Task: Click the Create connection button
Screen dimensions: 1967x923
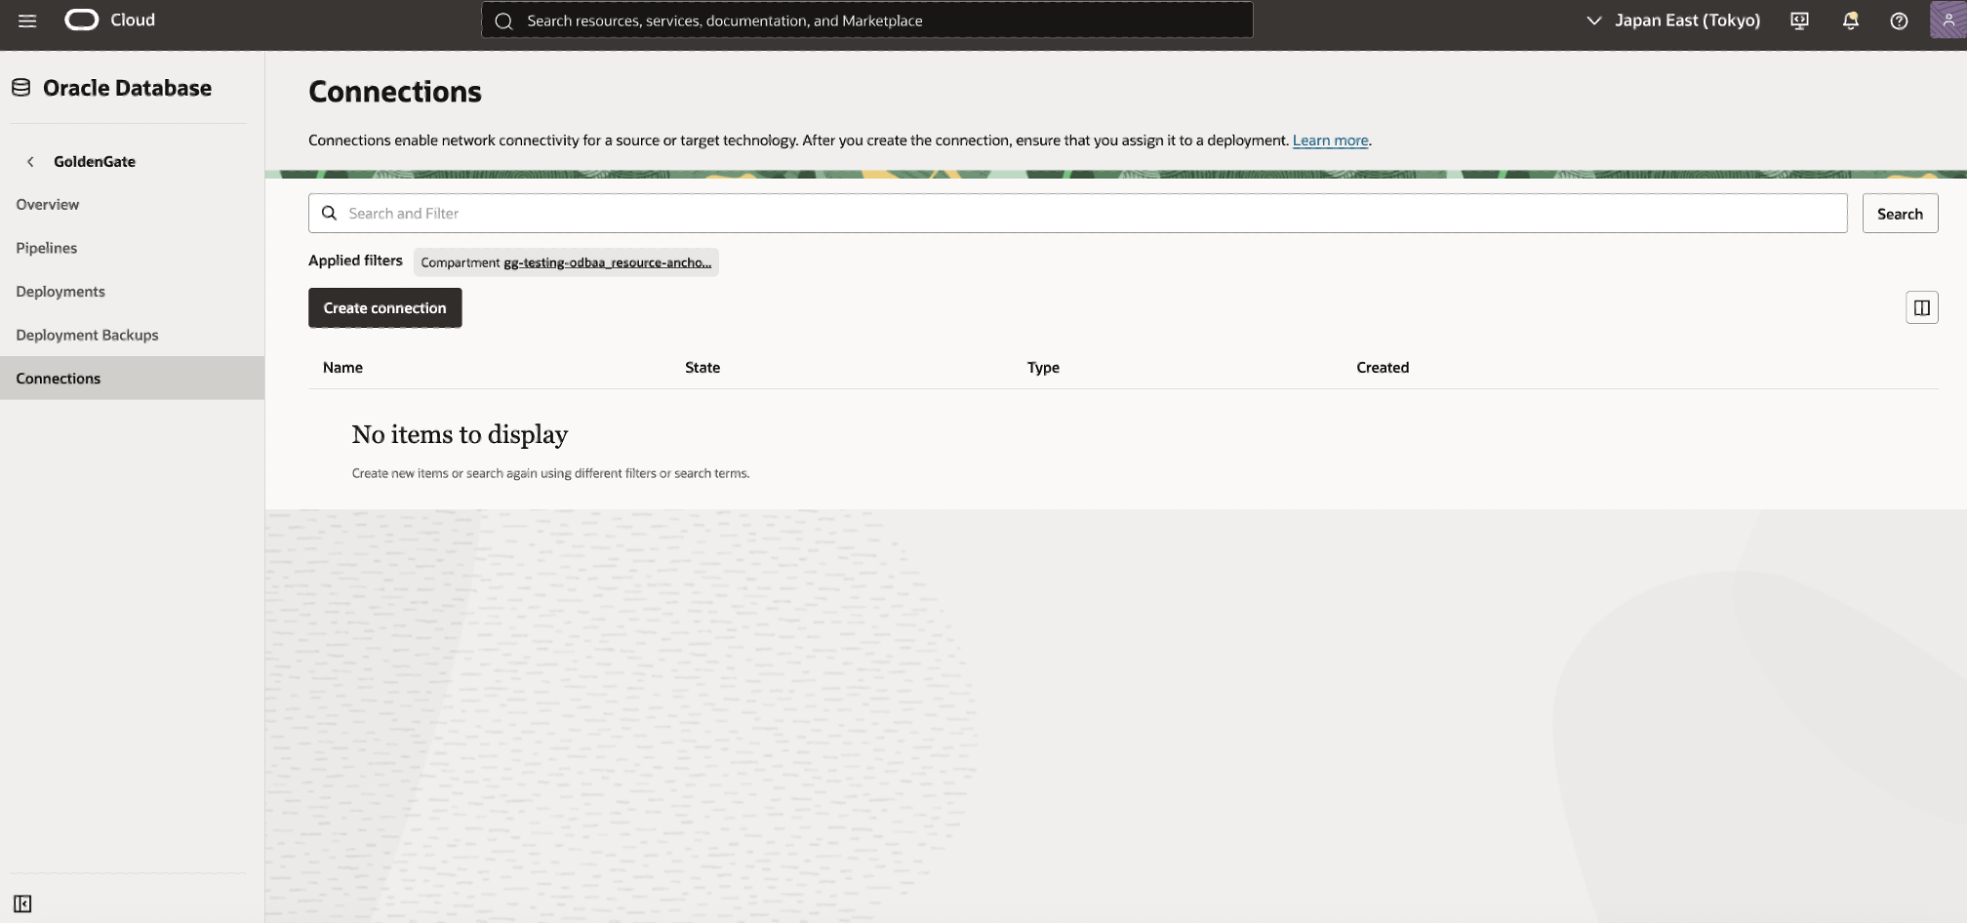Action: [385, 308]
